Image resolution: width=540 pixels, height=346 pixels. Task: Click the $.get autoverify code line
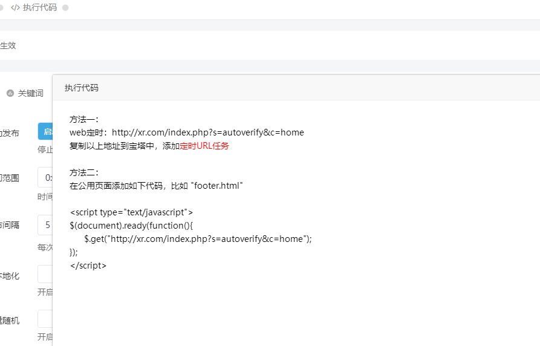[x=198, y=239]
